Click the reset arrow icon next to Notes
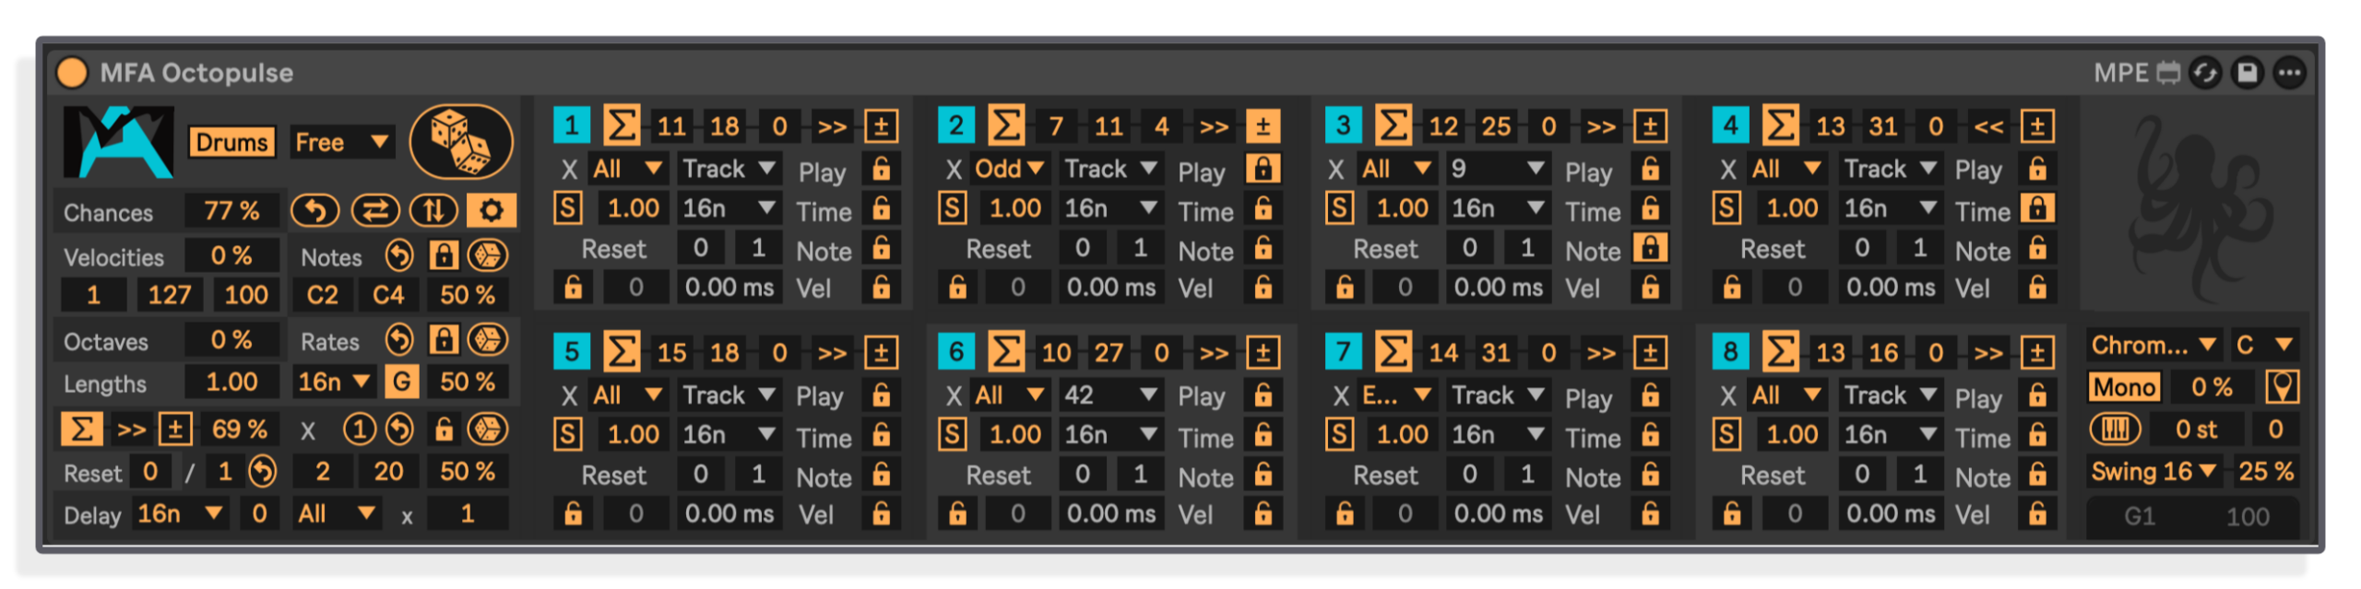The width and height of the screenshot is (2361, 589). [x=399, y=255]
